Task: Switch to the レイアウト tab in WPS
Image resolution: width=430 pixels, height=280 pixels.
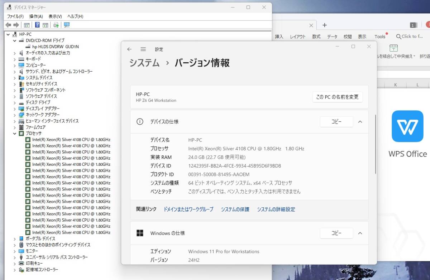Action: 298,37
